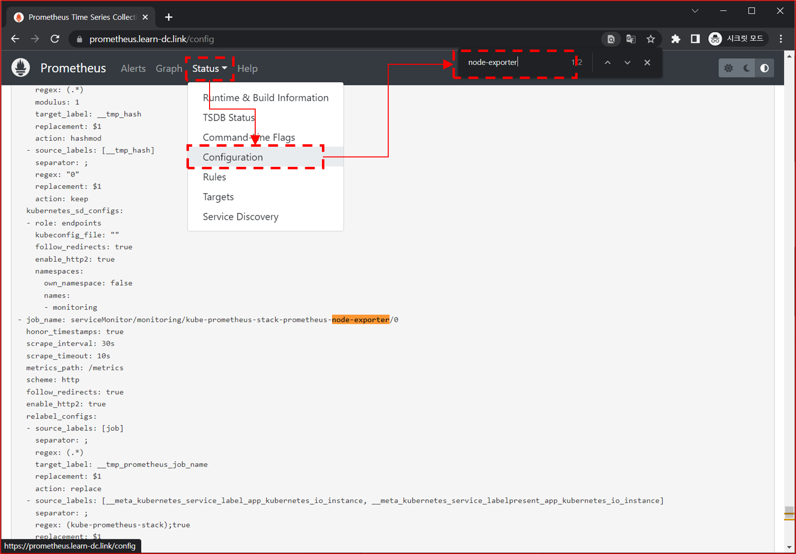Open the side panel icon
Screen dimensions: 796x554
(695, 39)
